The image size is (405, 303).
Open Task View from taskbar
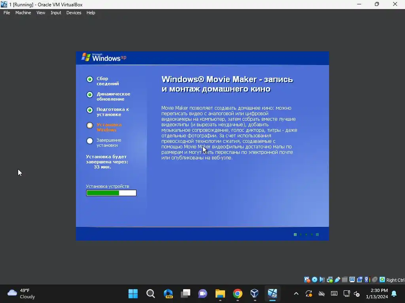point(185,294)
